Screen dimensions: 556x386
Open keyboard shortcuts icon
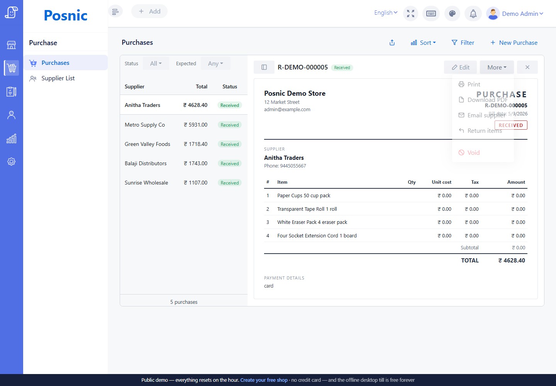coord(431,14)
